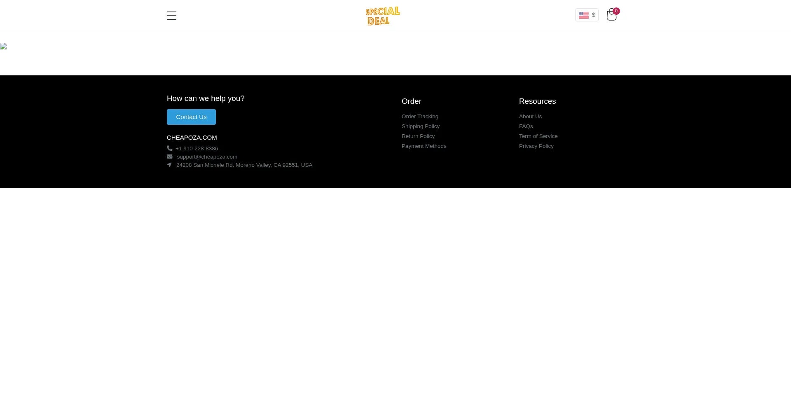Read the Term of Service page
791x409 pixels.
(x=538, y=136)
